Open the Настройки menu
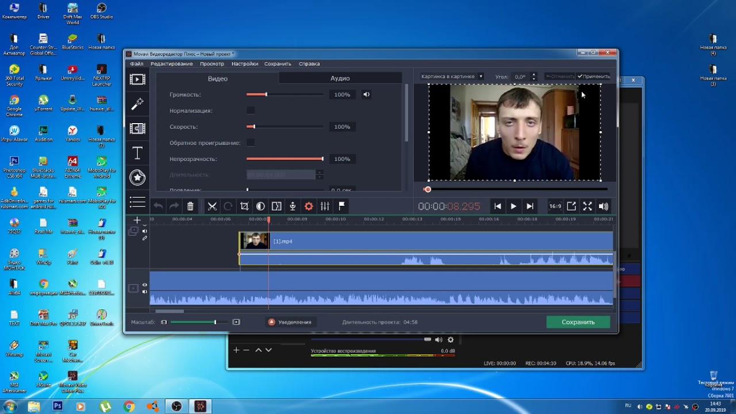The height and width of the screenshot is (414, 736). tap(245, 64)
